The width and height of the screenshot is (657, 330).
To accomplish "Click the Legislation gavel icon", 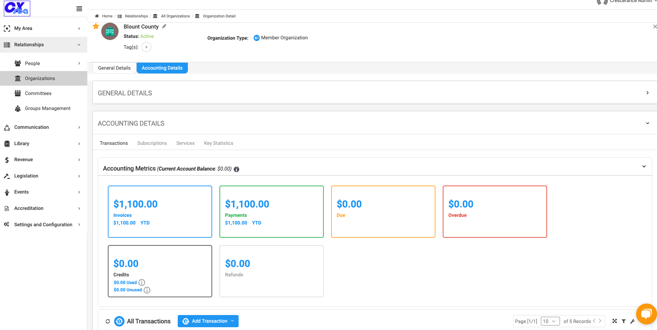I will (7, 176).
